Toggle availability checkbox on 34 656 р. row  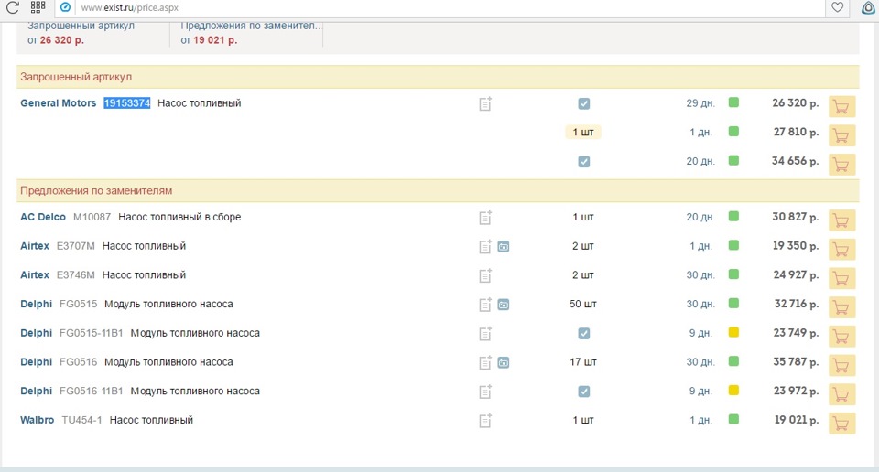click(x=583, y=162)
